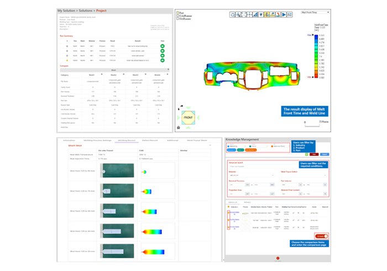Click dashboard melt front model in viewer

click(252, 76)
